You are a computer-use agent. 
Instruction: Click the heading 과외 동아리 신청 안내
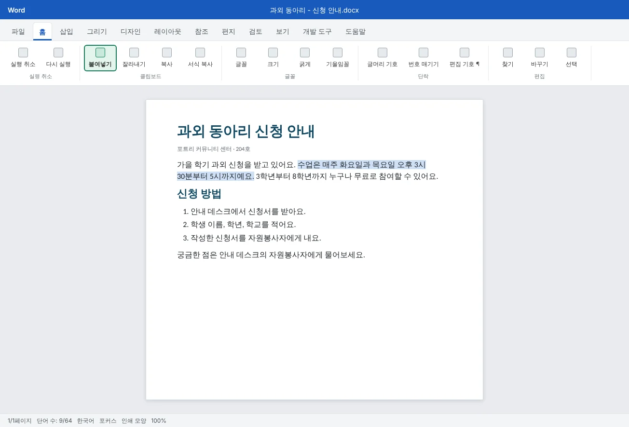(246, 131)
